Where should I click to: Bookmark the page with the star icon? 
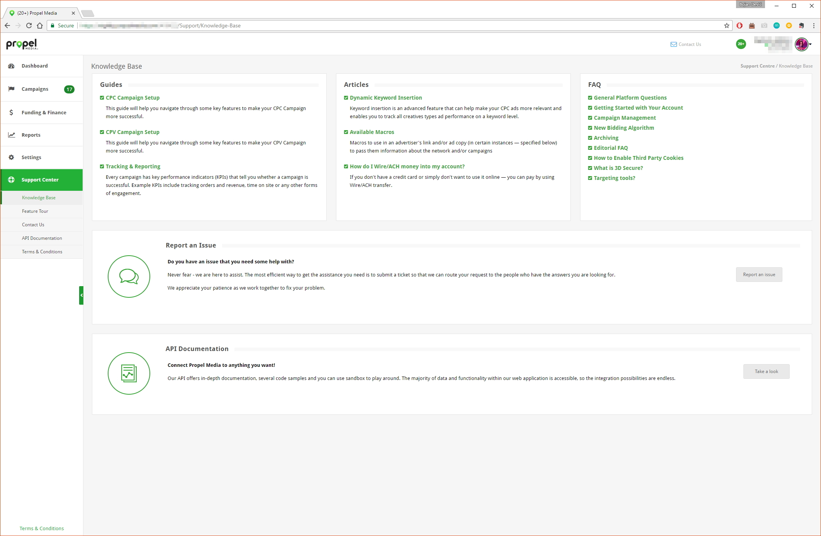click(727, 25)
